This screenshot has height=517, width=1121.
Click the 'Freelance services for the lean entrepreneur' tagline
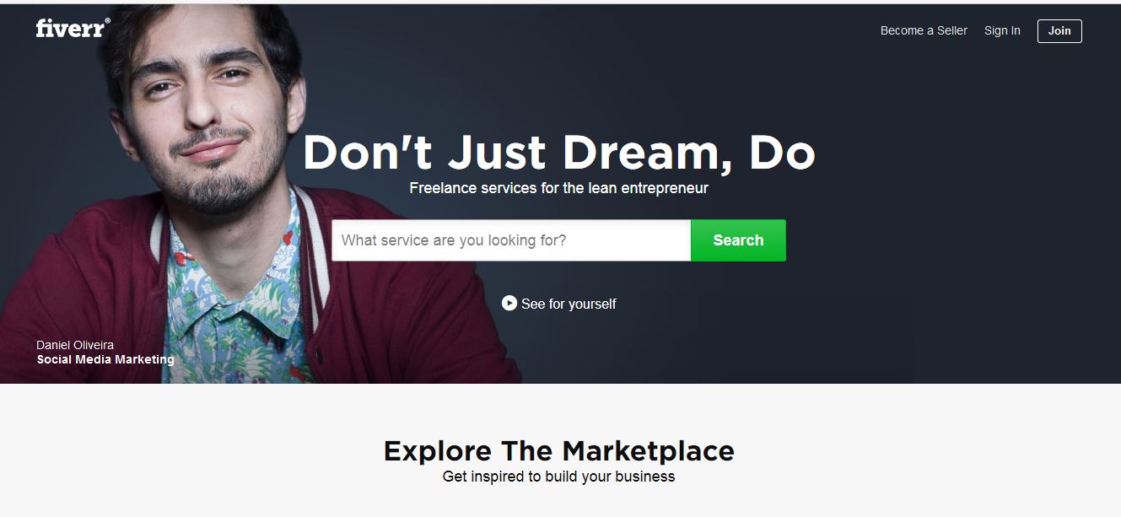tap(558, 188)
